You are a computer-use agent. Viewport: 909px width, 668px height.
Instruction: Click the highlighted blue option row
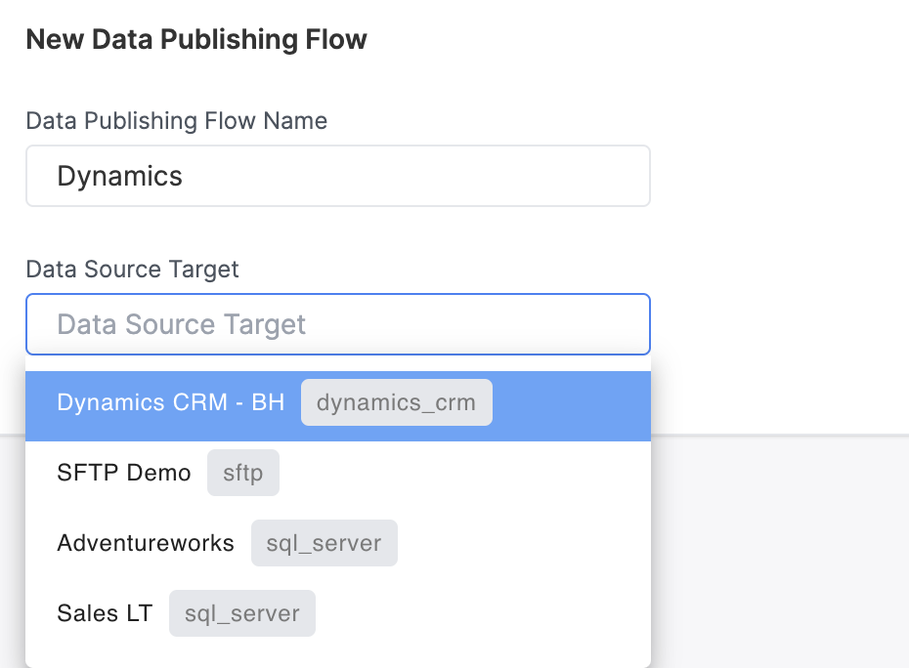coord(338,406)
